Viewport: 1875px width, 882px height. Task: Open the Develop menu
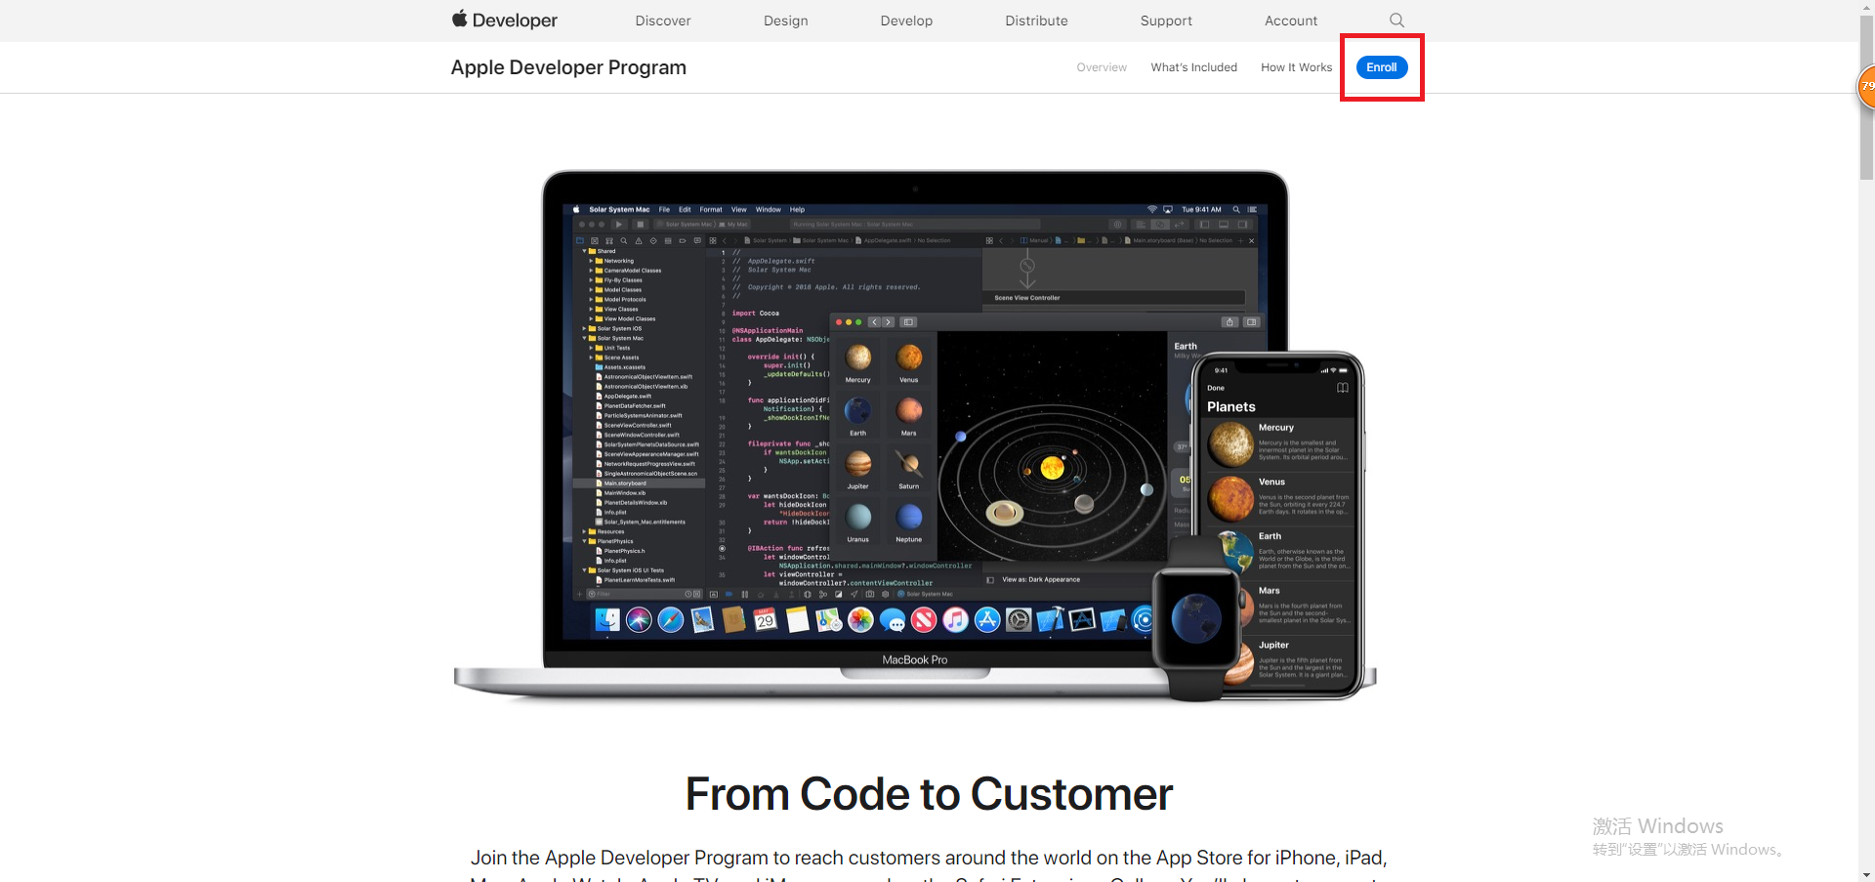pyautogui.click(x=906, y=21)
